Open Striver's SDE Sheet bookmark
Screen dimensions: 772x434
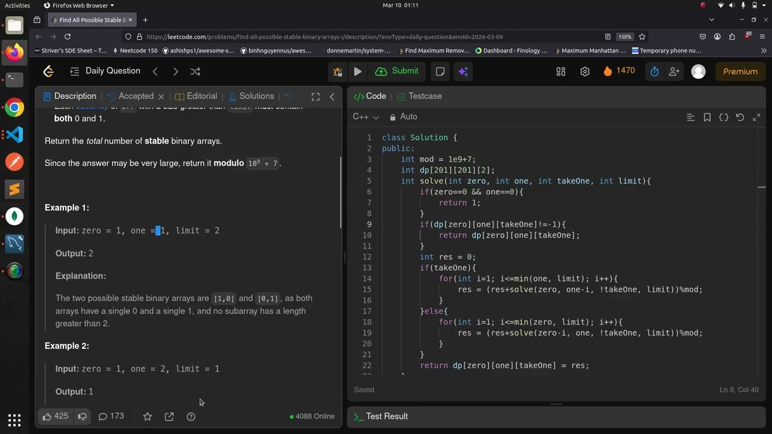click(x=70, y=51)
